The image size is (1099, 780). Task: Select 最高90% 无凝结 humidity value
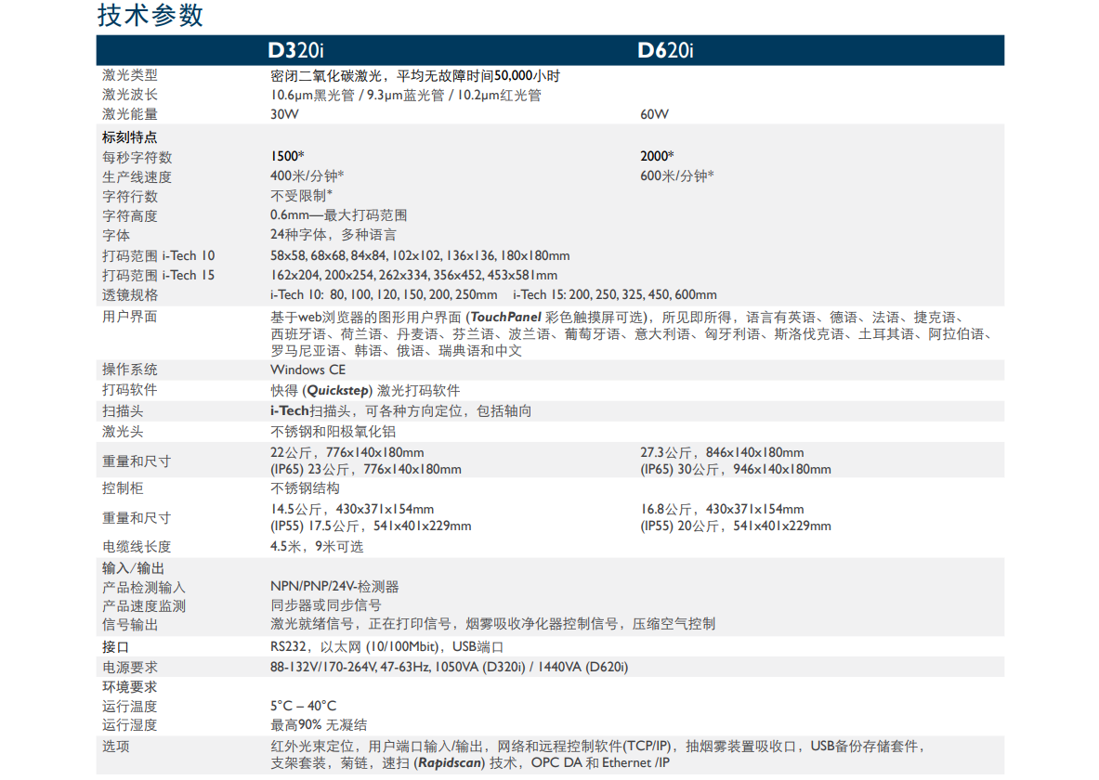(319, 724)
